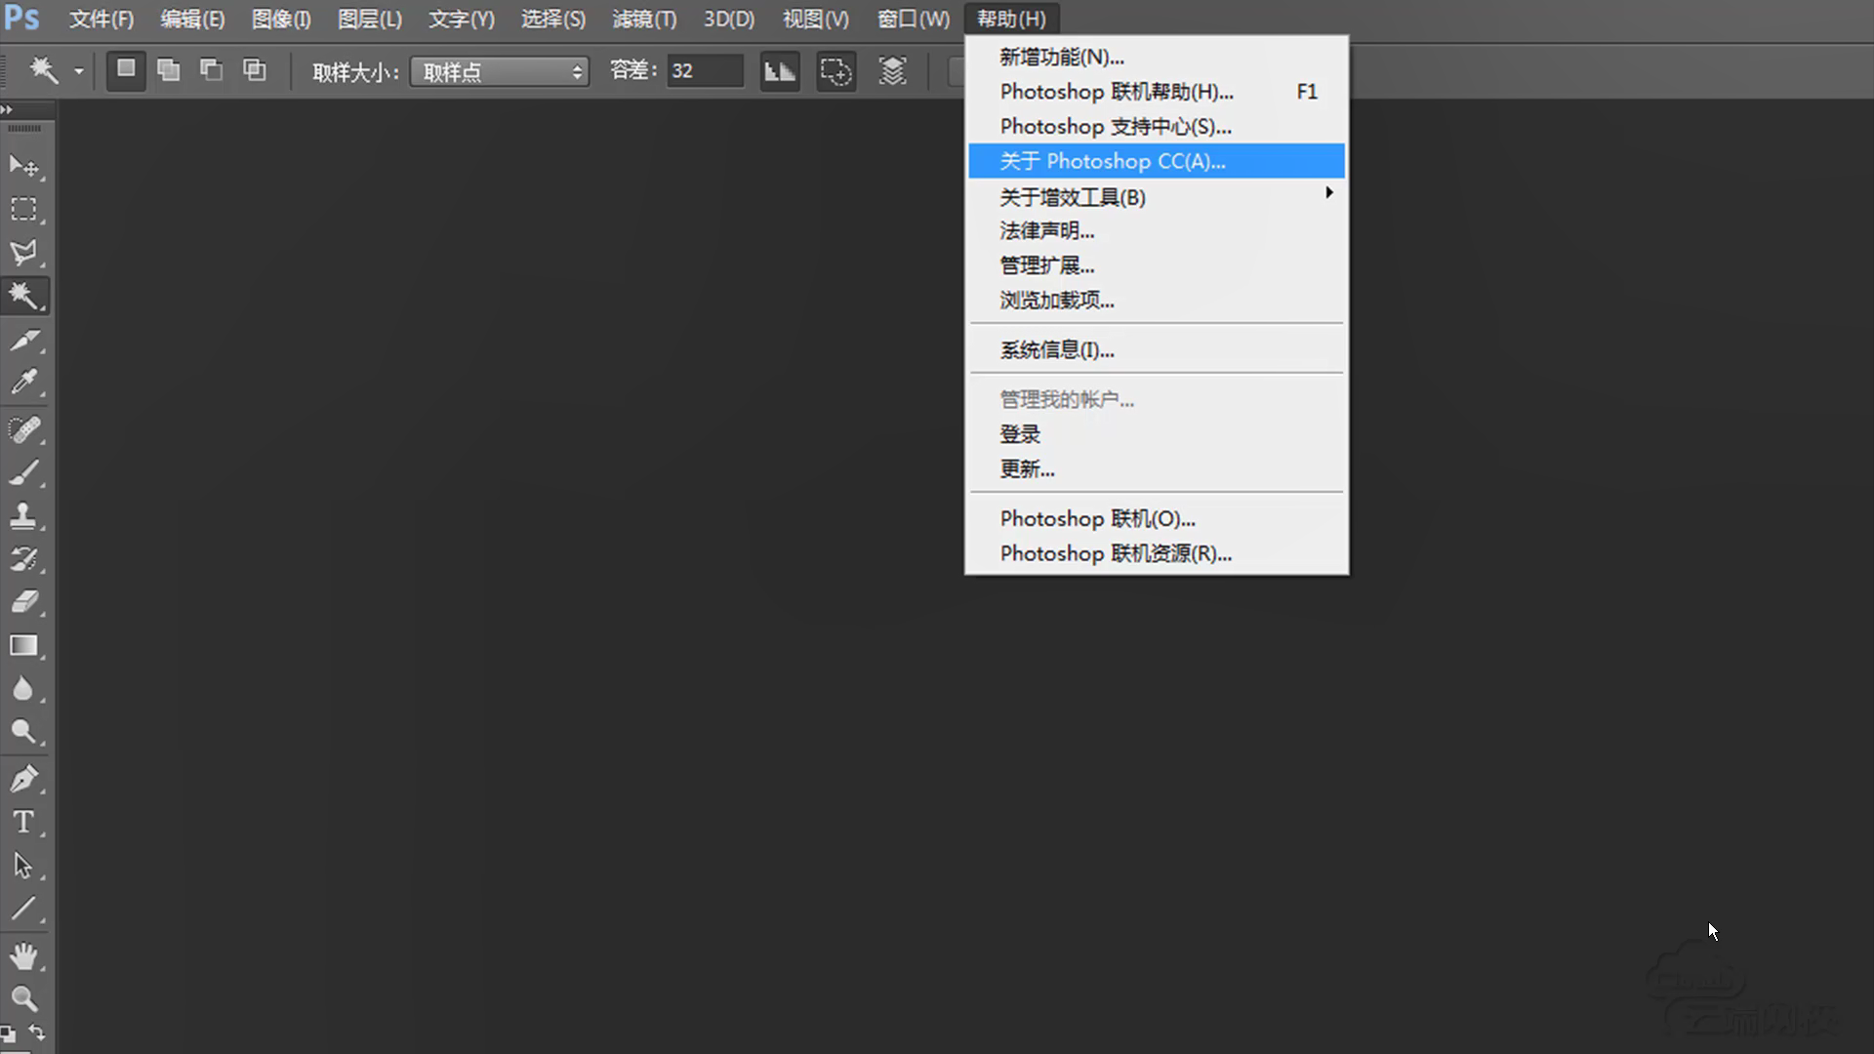Toggle Sample All Layers option icon

click(893, 71)
